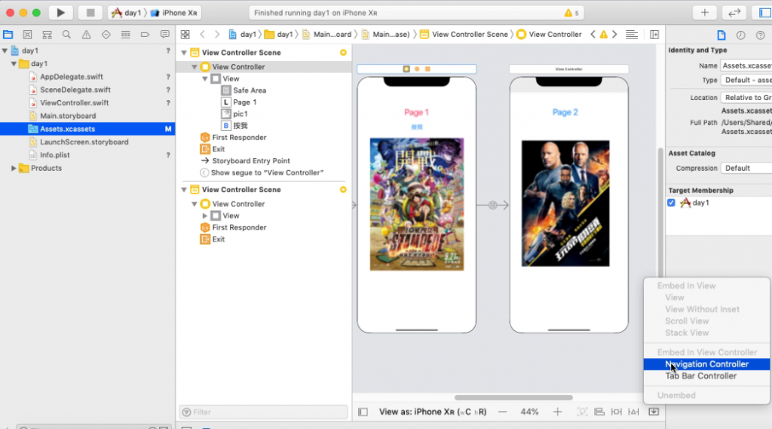Choose Navigation Controller from embed menu
The height and width of the screenshot is (429, 772).
[x=706, y=364]
